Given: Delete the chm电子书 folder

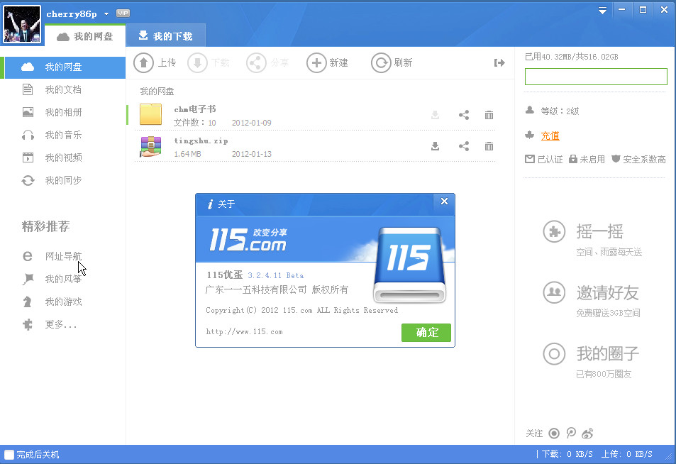Looking at the screenshot, I should coord(489,115).
